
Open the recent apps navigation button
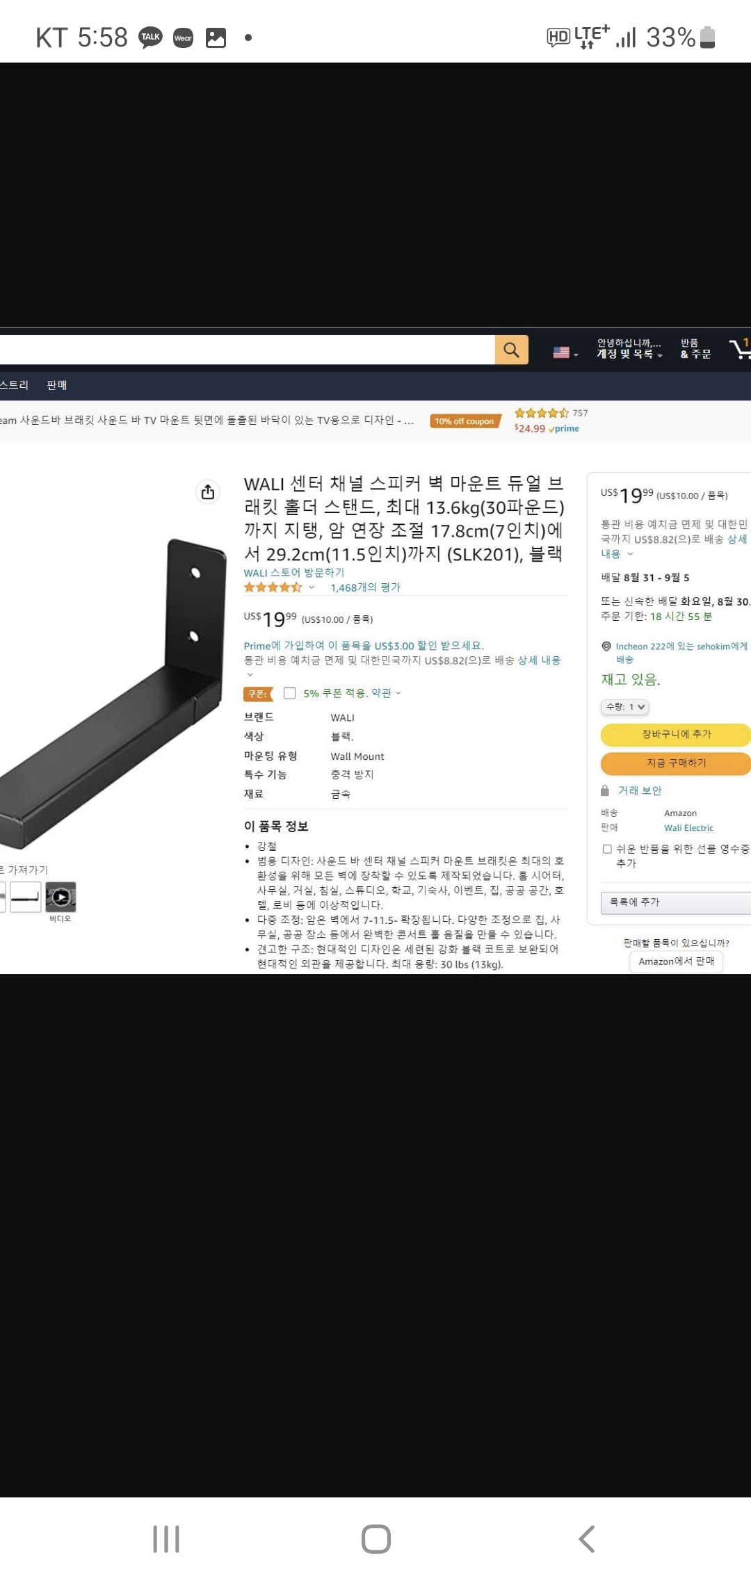pyautogui.click(x=166, y=1539)
